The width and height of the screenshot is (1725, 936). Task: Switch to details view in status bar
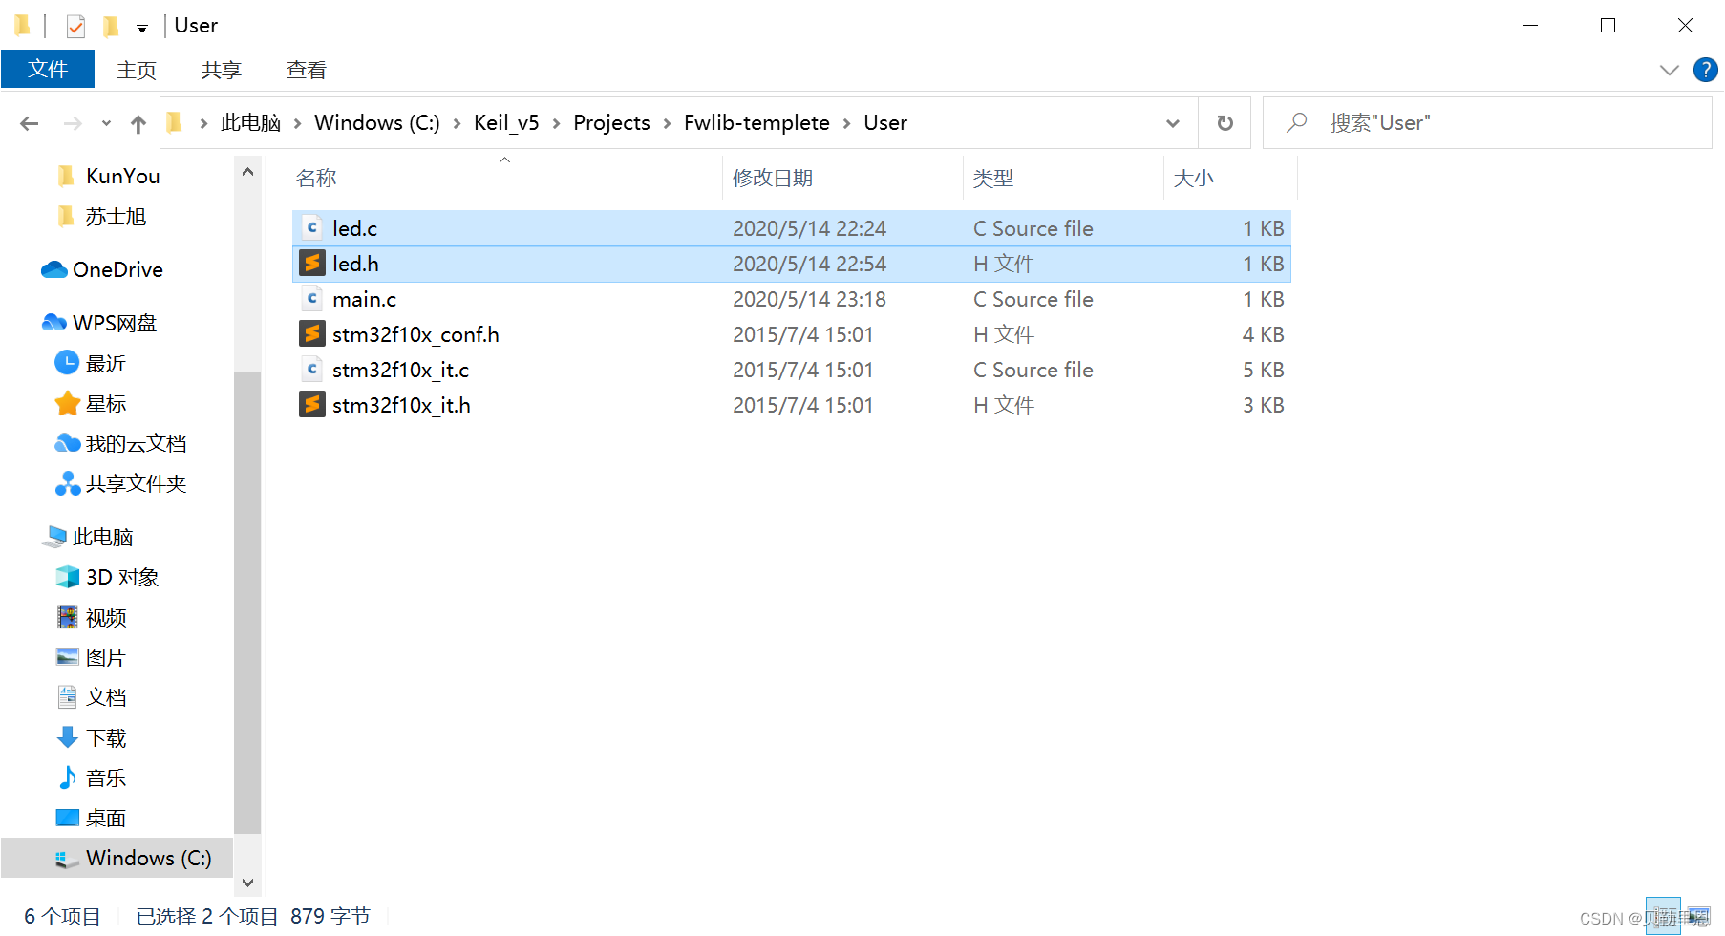point(1663,917)
